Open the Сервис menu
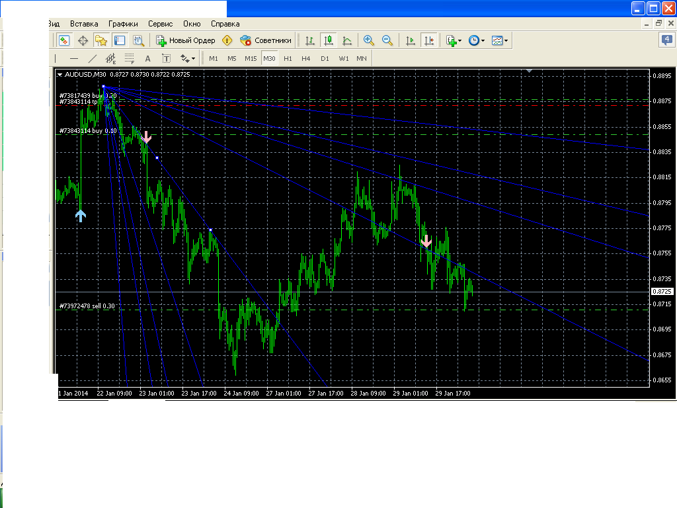Viewport: 677px width, 508px height. pos(161,23)
